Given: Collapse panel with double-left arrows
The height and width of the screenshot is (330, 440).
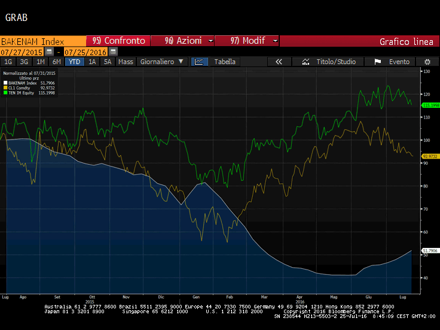Looking at the screenshot, I should (279, 62).
